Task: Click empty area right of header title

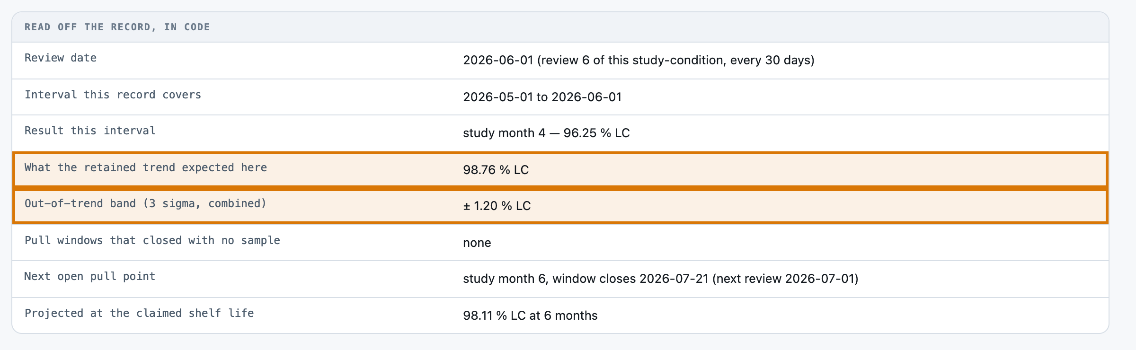Action: click(663, 27)
